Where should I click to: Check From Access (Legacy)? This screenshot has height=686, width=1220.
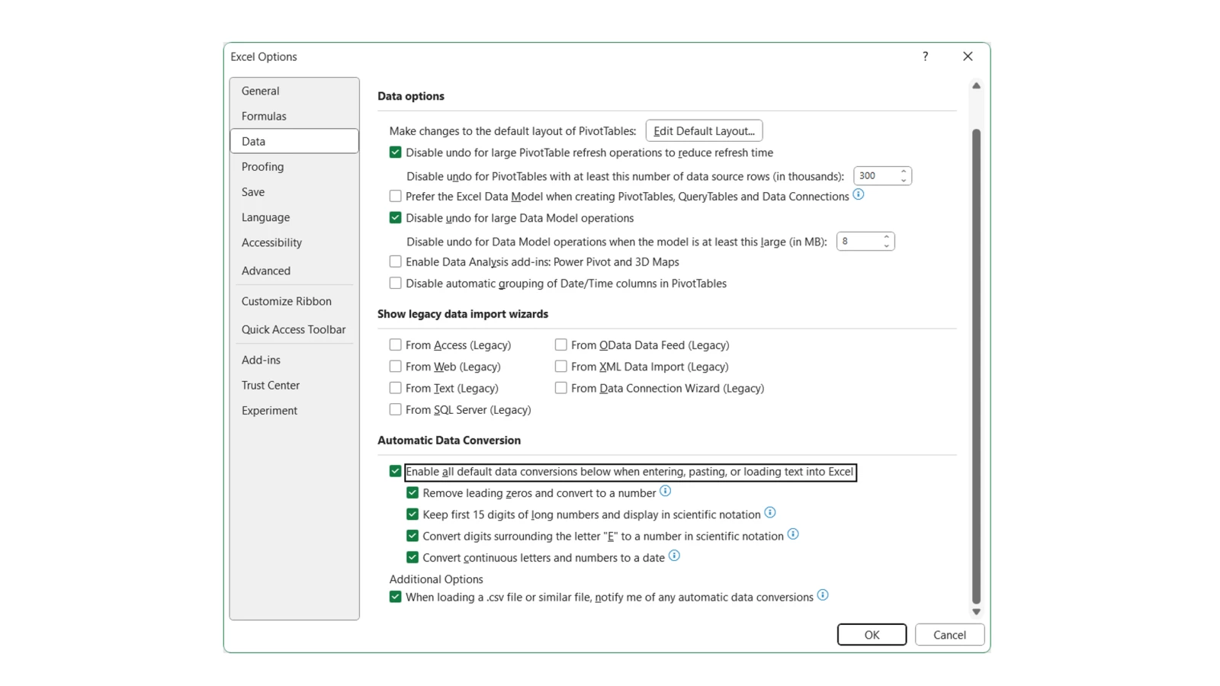tap(395, 345)
